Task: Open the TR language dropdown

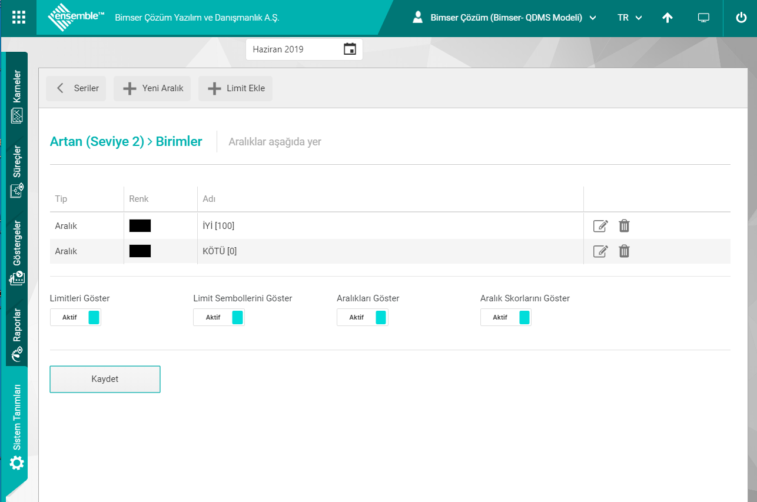Action: (x=629, y=18)
